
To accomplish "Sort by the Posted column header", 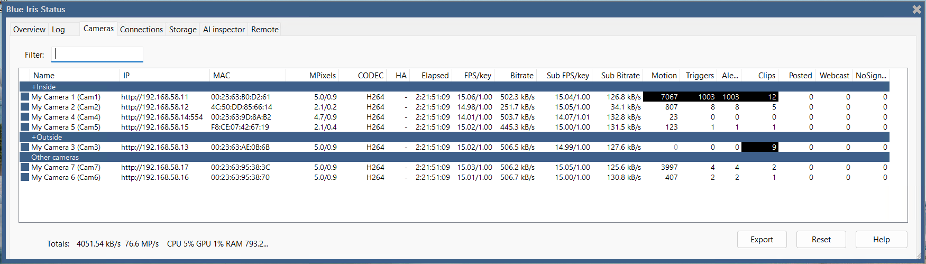I will [x=796, y=76].
